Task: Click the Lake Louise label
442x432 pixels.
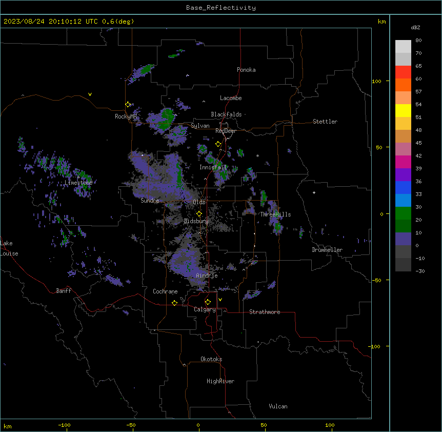Action: pyautogui.click(x=9, y=248)
